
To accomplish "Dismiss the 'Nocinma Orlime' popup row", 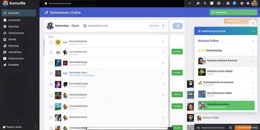I will click(x=253, y=41).
